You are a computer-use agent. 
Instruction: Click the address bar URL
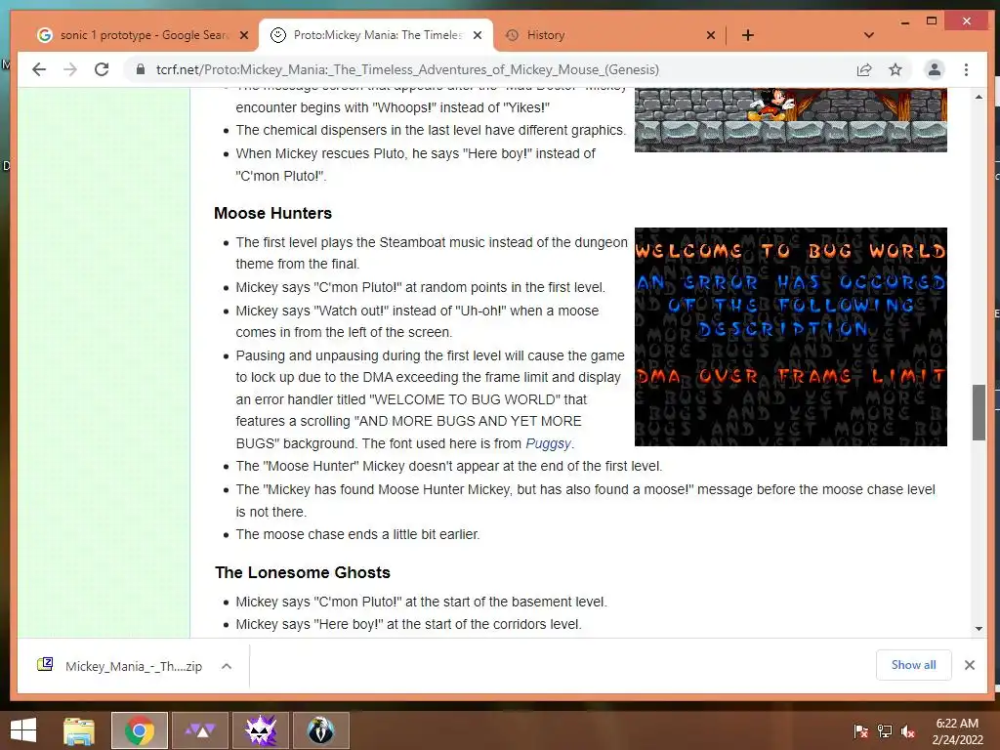click(407, 69)
